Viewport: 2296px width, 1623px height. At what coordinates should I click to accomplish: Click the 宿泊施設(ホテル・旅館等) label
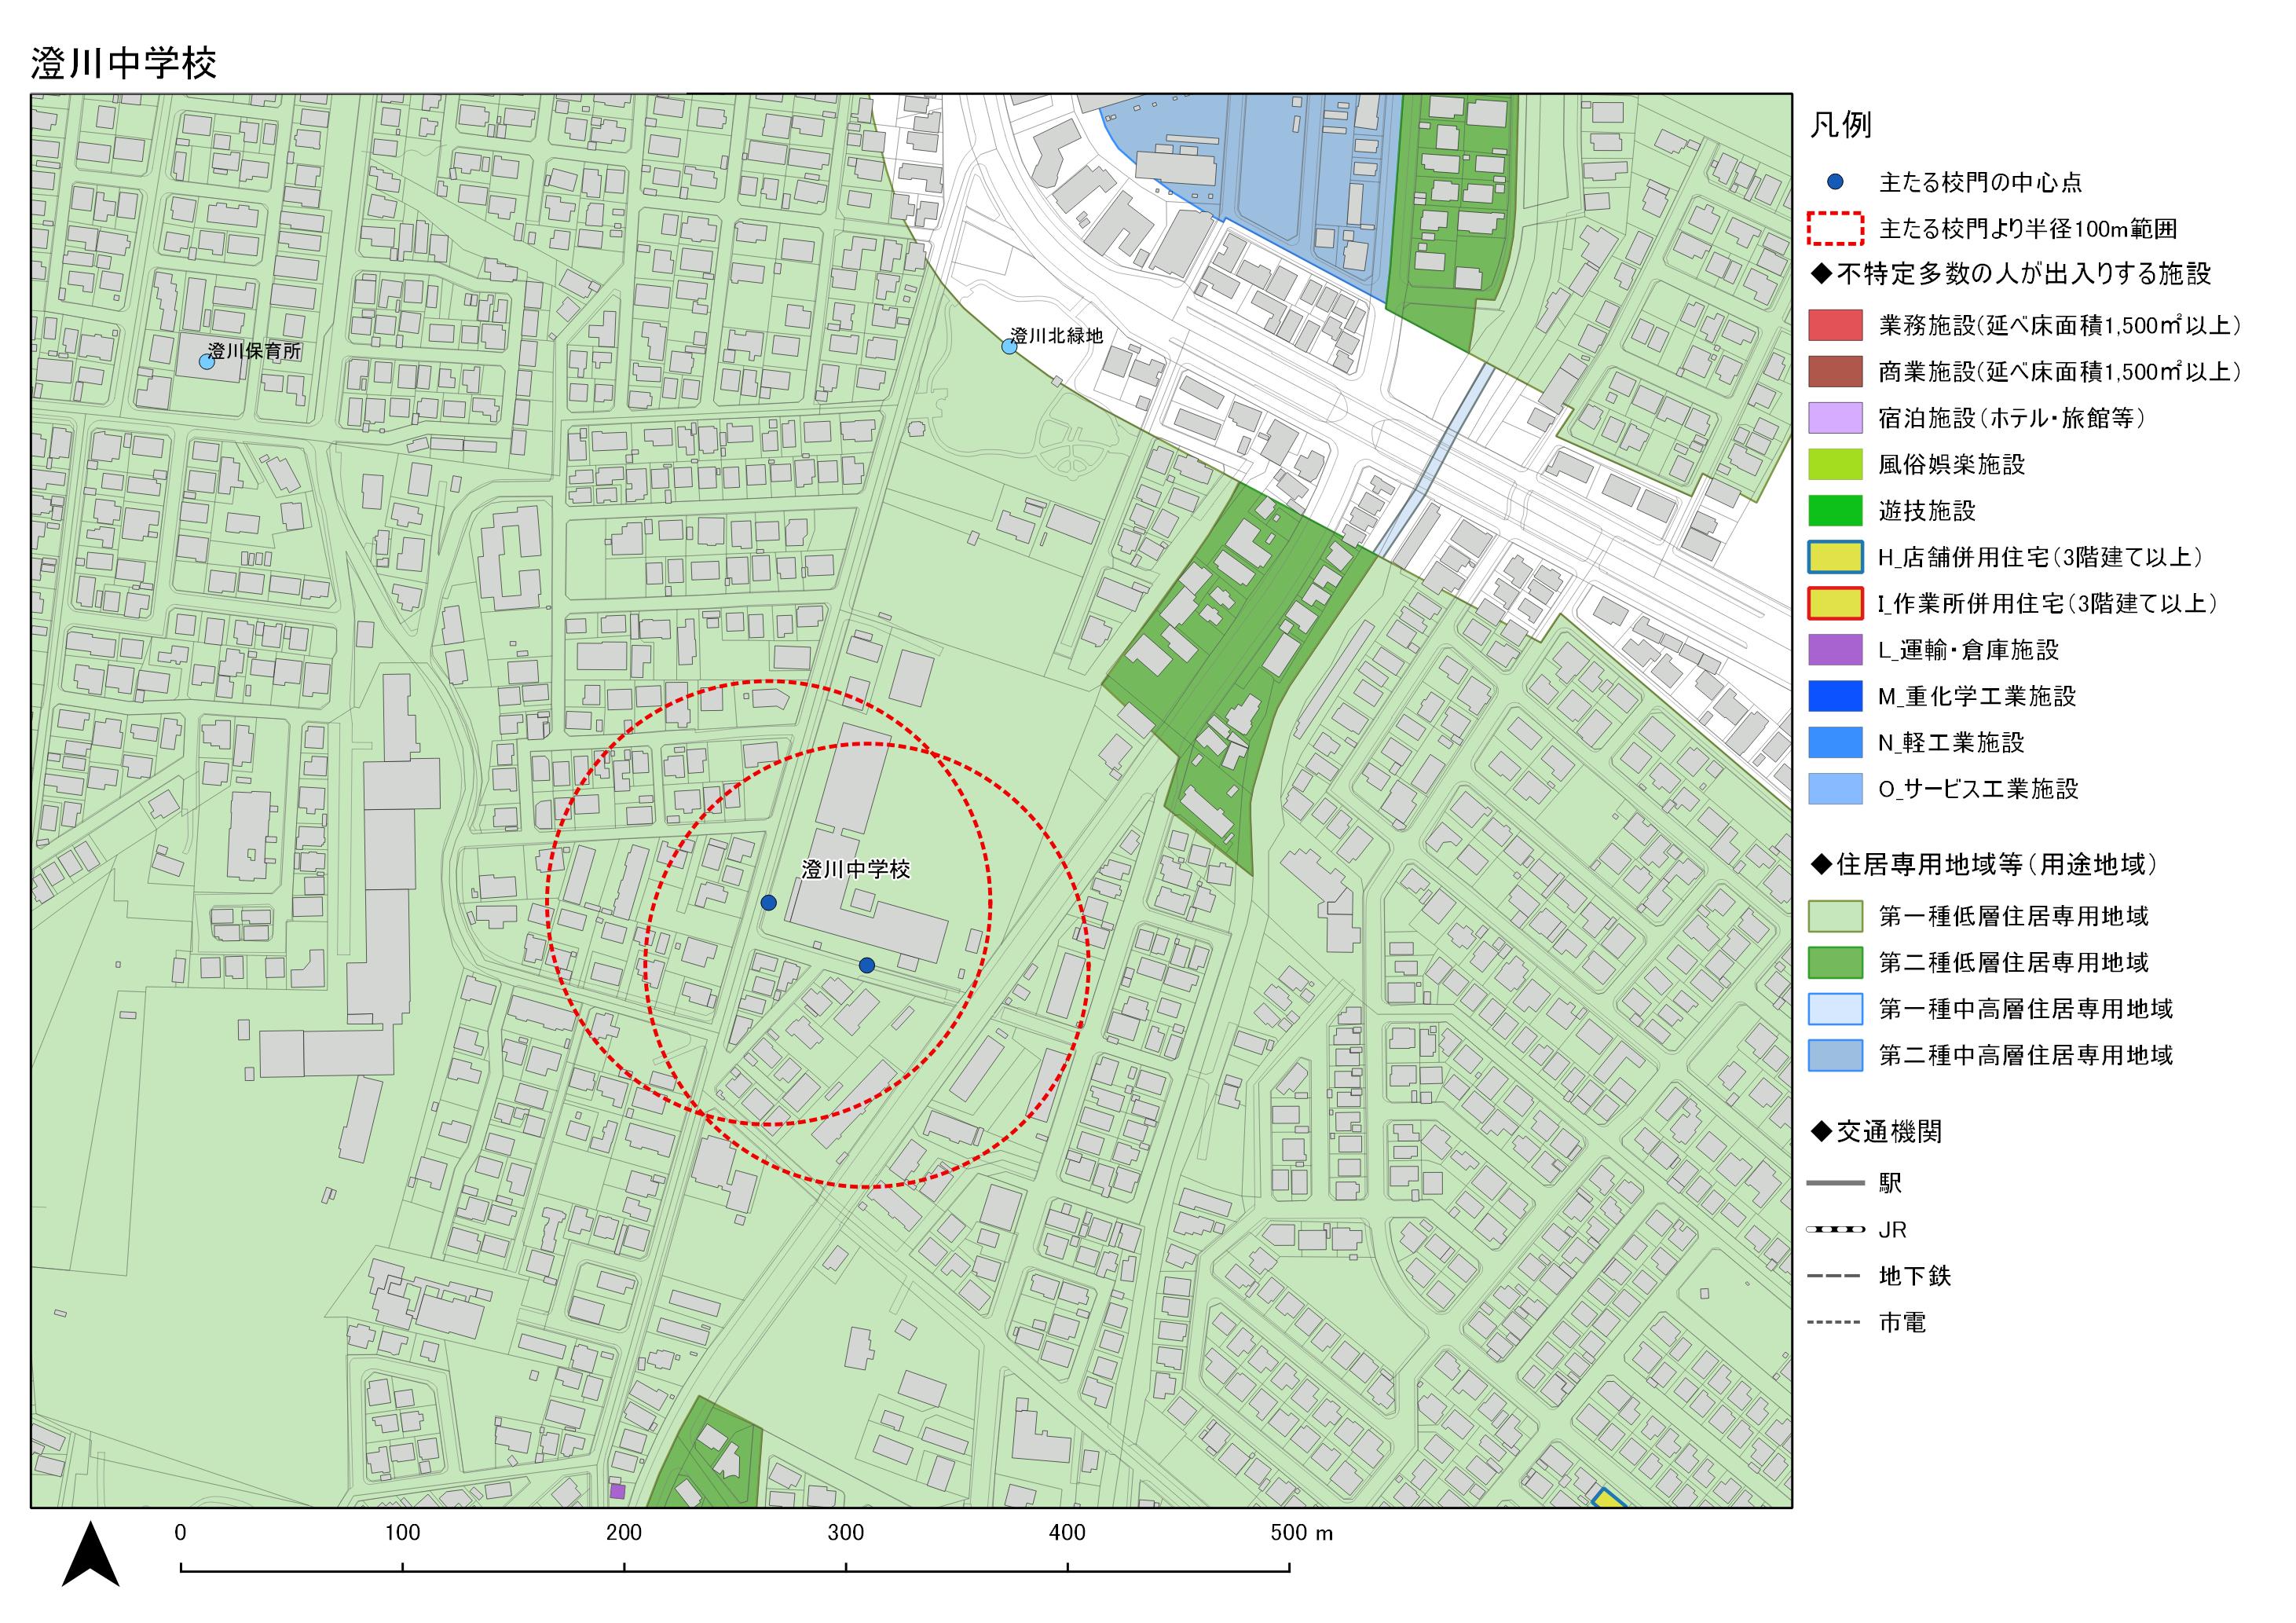click(2012, 418)
